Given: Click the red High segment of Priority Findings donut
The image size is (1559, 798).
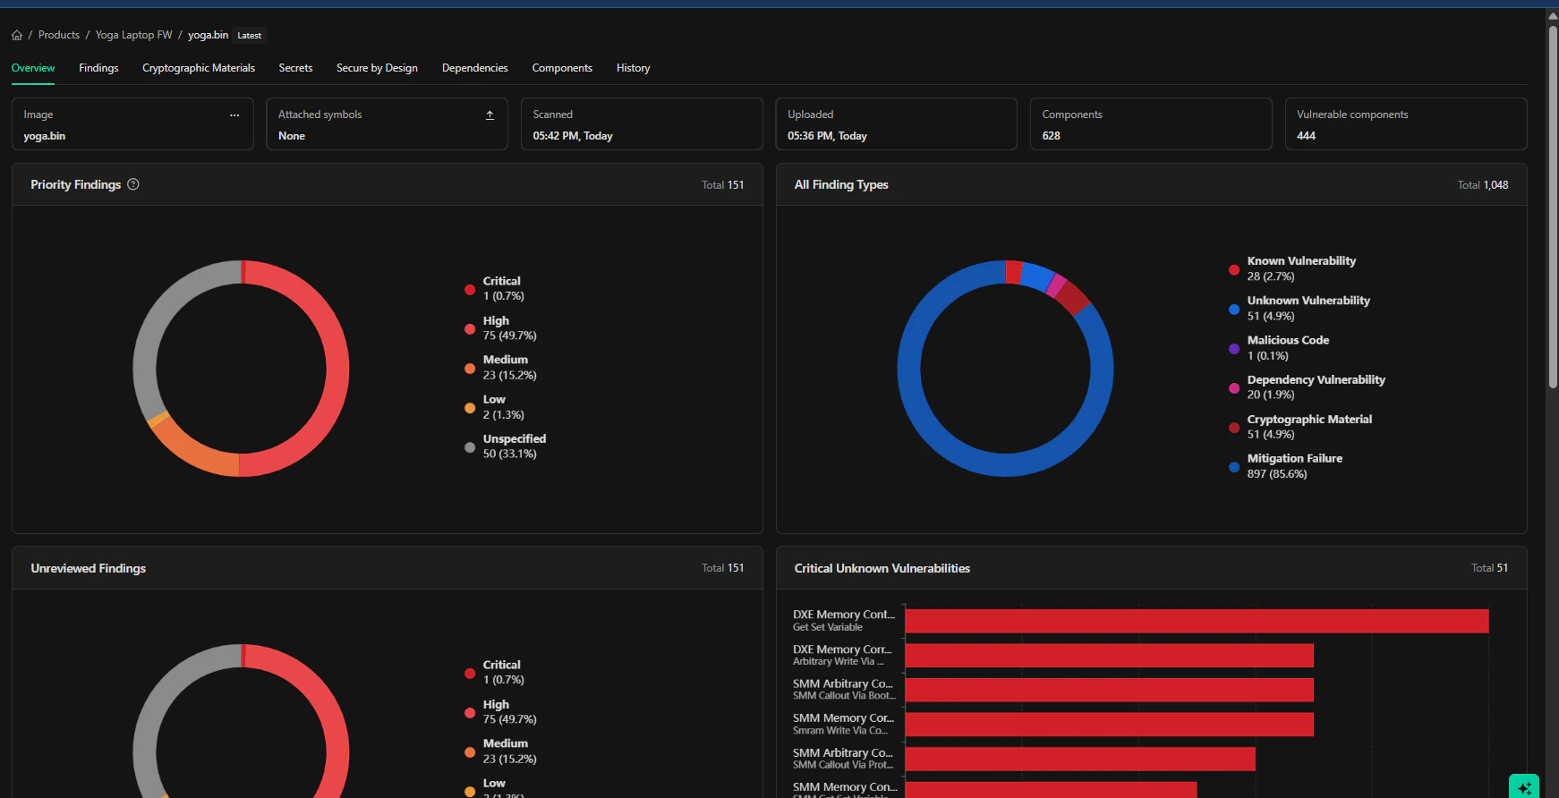Looking at the screenshot, I should click(337, 369).
